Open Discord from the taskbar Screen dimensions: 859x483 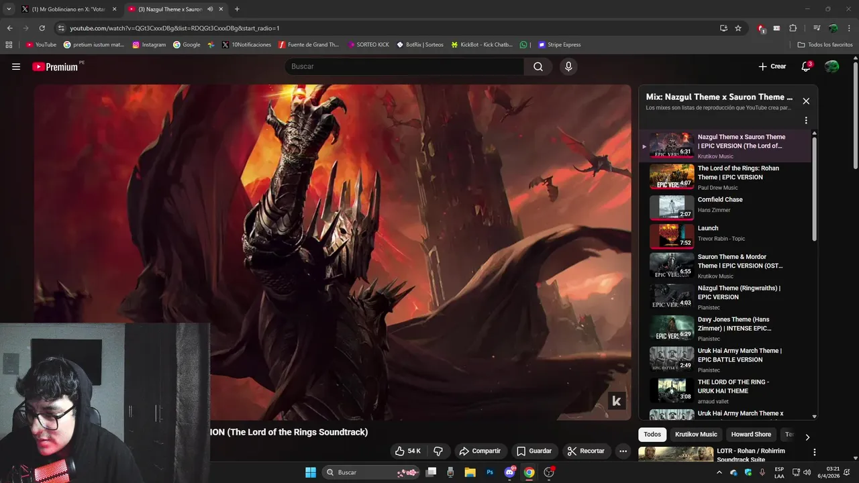pyautogui.click(x=510, y=472)
